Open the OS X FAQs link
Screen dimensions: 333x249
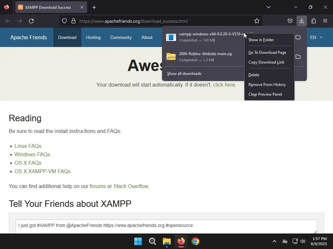point(28,163)
